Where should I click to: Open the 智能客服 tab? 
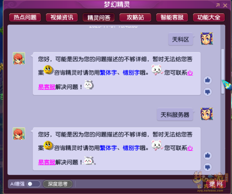pyautogui.click(x=172, y=17)
